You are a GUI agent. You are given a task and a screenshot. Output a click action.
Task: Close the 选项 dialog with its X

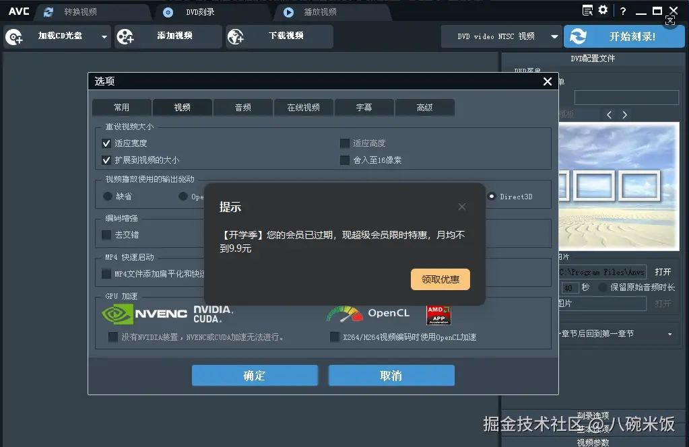548,81
